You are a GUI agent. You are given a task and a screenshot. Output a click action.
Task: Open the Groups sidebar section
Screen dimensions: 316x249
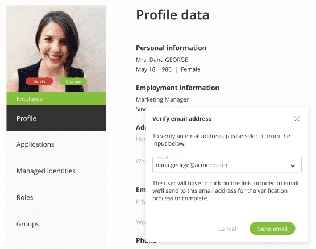28,224
